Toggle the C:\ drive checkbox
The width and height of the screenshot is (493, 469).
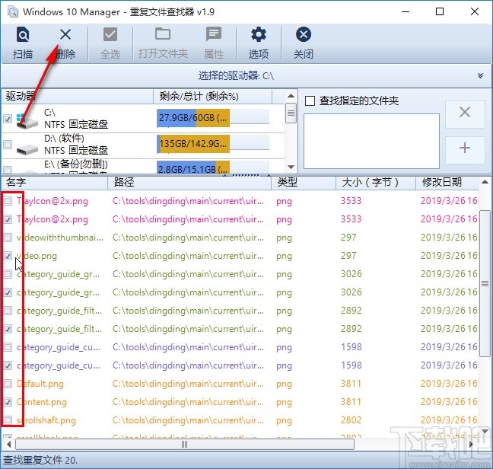(x=8, y=119)
